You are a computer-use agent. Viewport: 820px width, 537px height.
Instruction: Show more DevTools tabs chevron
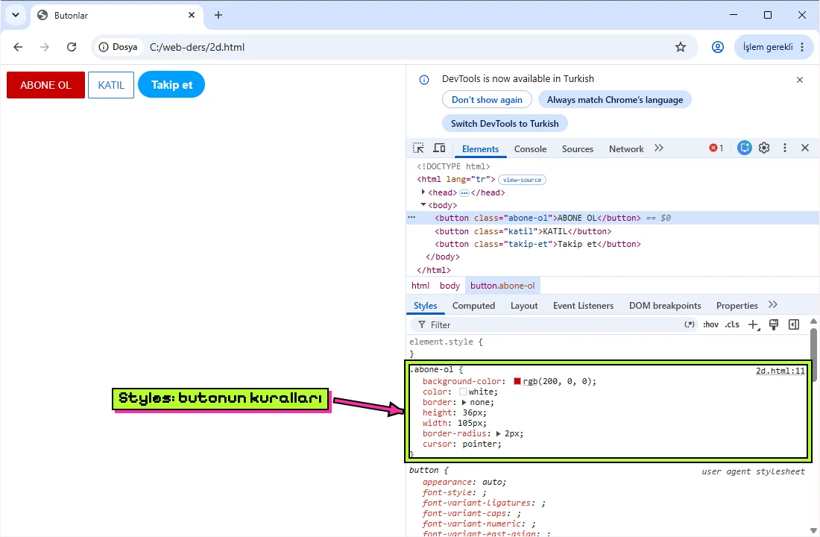[658, 148]
